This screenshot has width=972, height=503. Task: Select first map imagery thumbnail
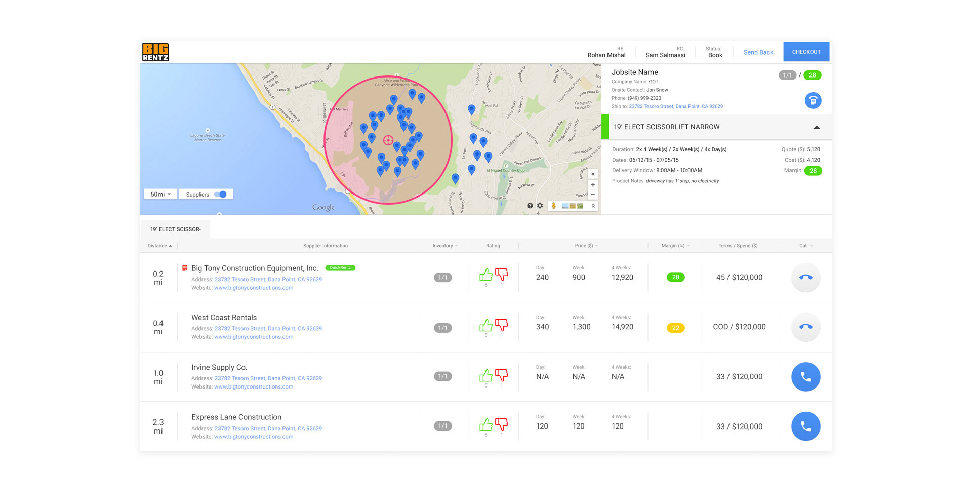click(565, 206)
